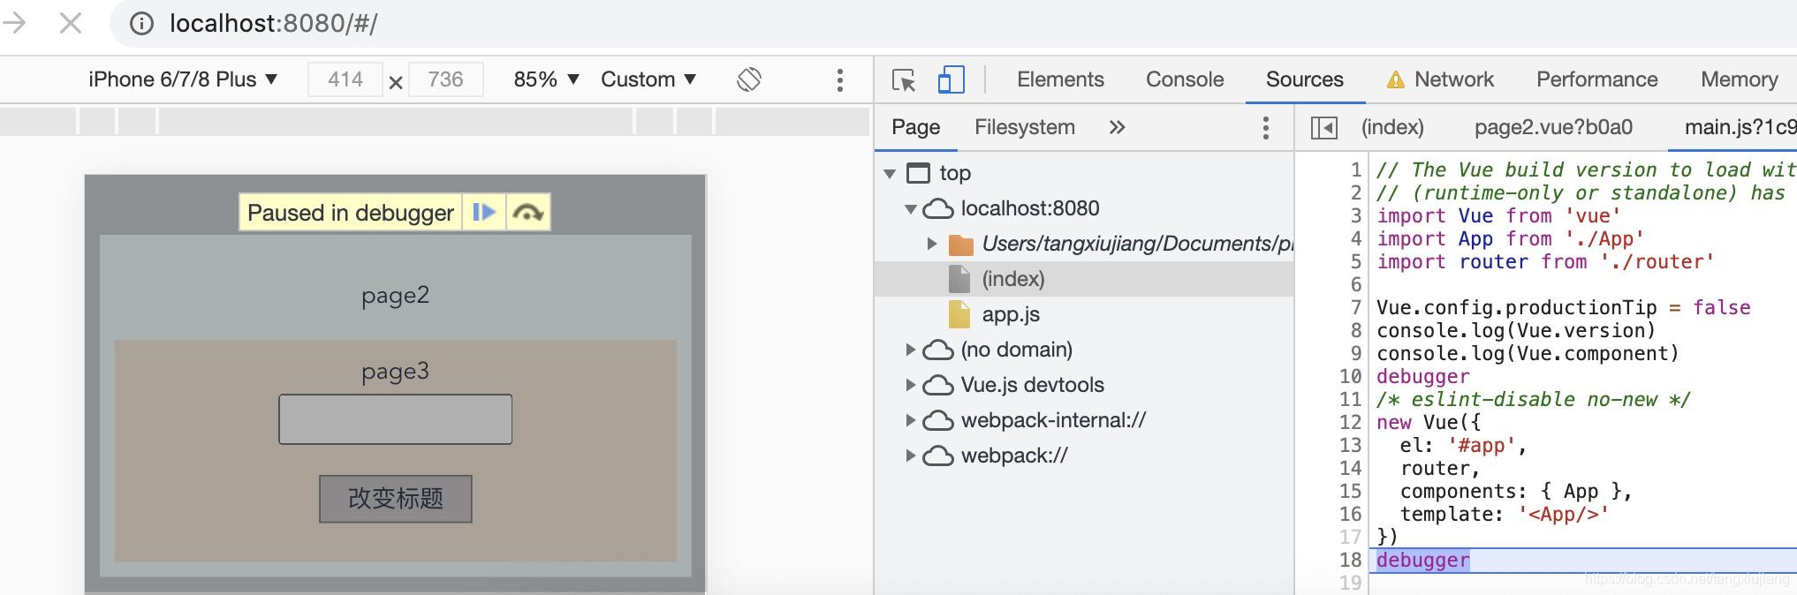Switch to the Network tab

click(x=1453, y=79)
